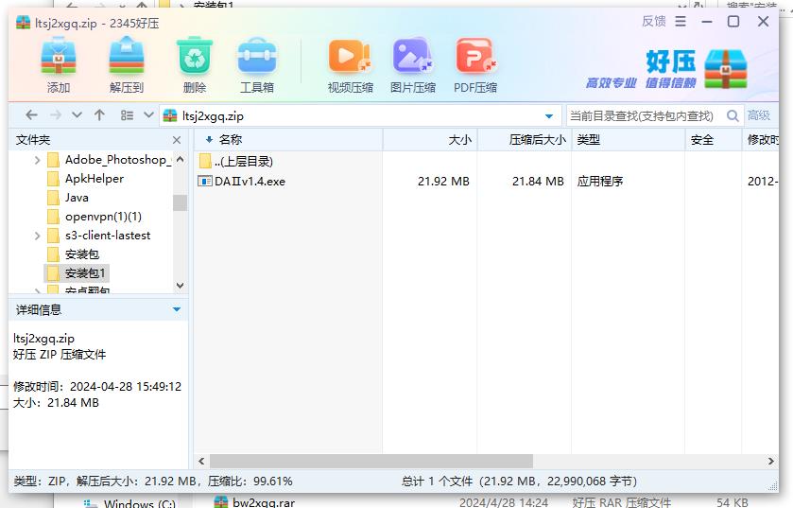Click the search magnifier icon
The height and width of the screenshot is (508, 793).
click(733, 115)
